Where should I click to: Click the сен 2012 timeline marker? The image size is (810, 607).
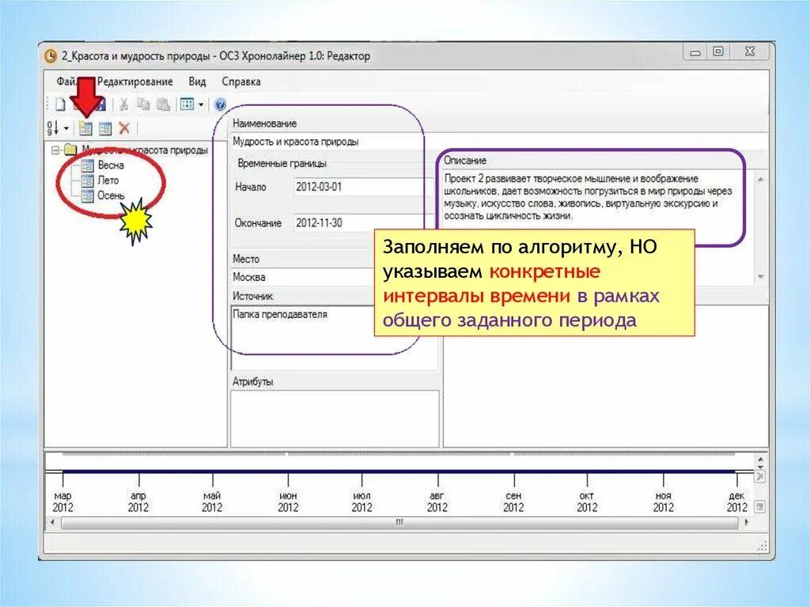tap(513, 502)
